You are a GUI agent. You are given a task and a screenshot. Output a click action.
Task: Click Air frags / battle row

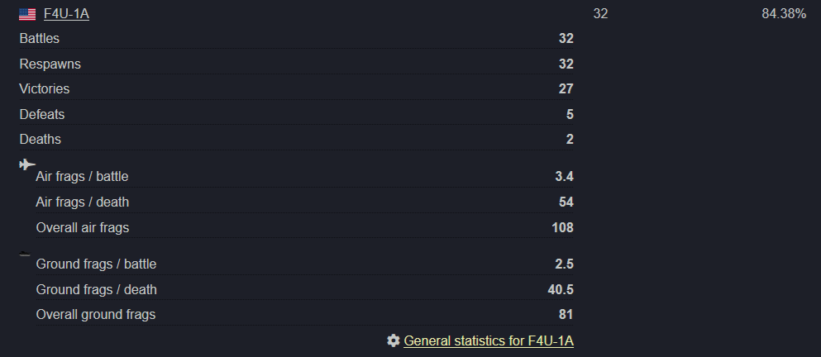tap(305, 176)
